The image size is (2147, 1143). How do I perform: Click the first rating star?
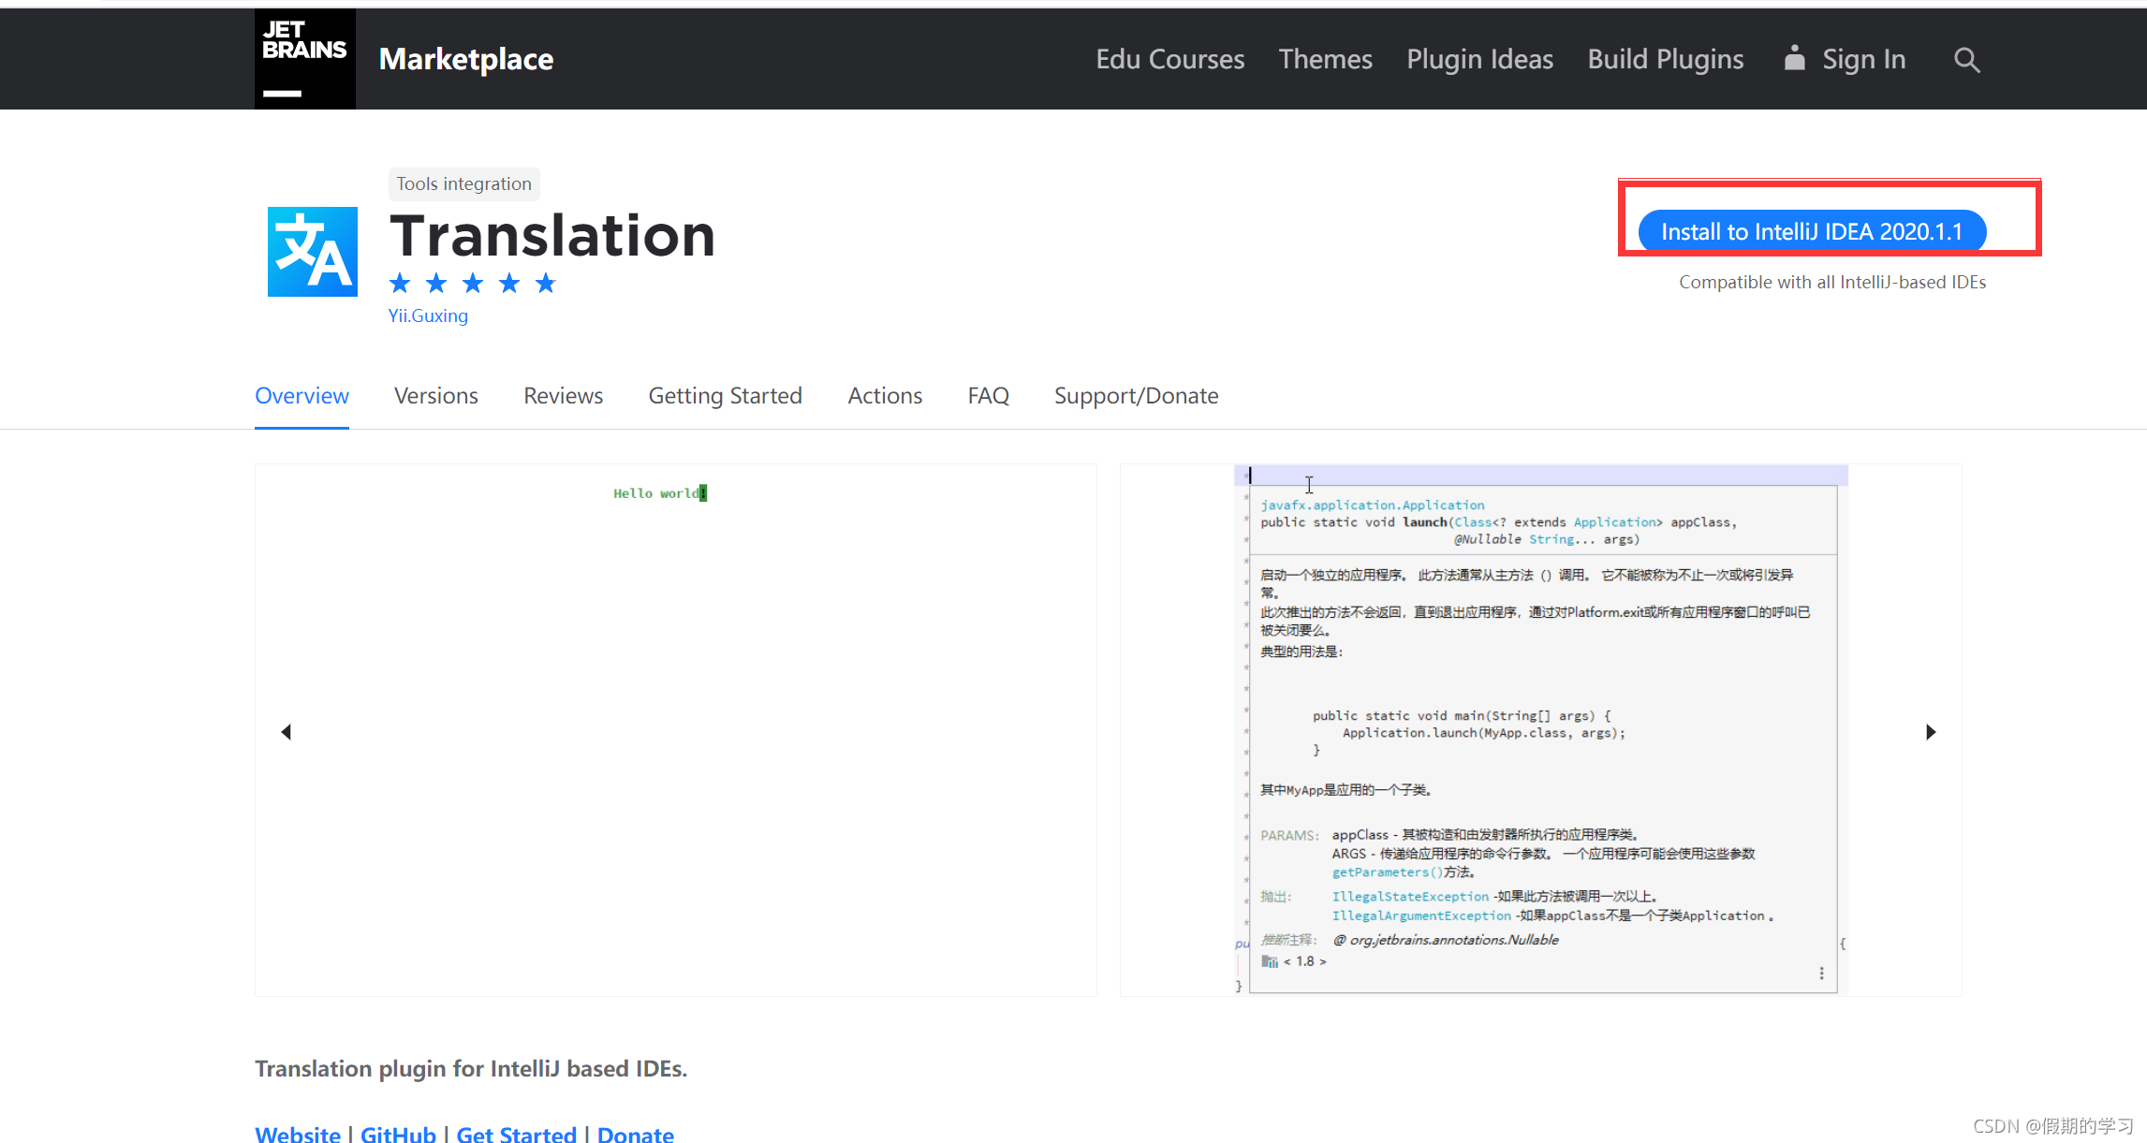pyautogui.click(x=400, y=283)
